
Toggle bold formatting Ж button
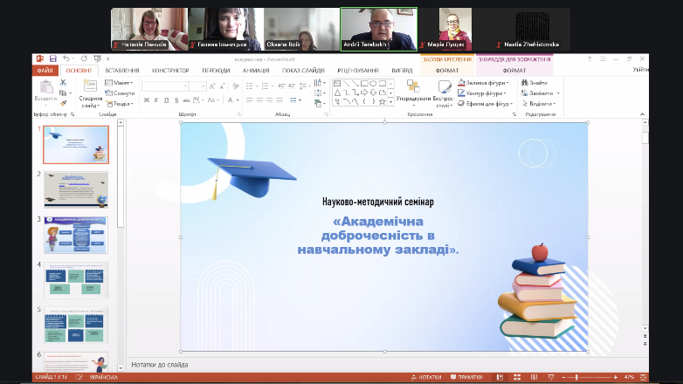(x=145, y=100)
